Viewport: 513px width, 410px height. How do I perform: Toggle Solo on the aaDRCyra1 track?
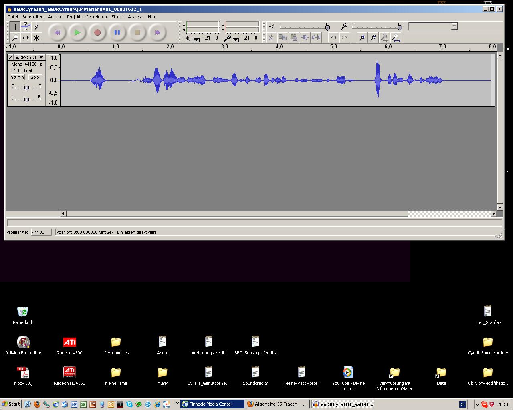[35, 77]
